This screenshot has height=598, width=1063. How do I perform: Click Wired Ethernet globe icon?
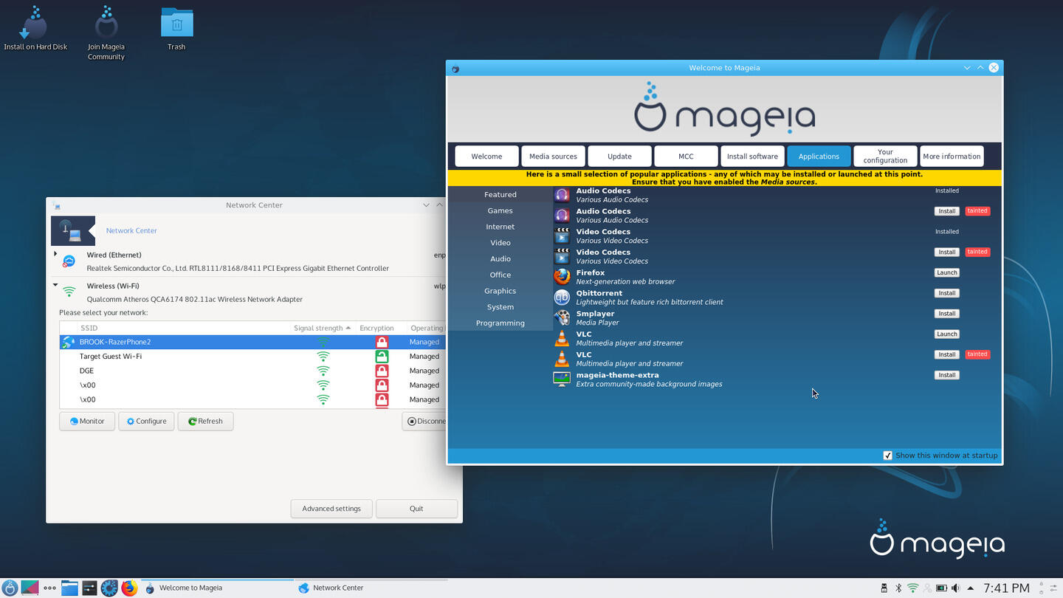point(69,261)
